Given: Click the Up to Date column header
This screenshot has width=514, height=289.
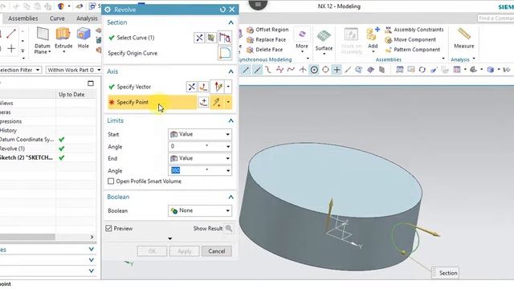Looking at the screenshot, I should coord(71,95).
